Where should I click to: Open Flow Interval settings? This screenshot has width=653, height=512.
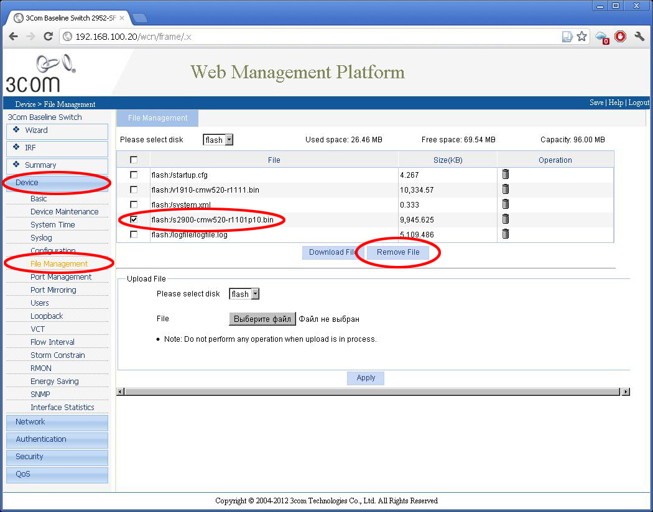(x=52, y=342)
